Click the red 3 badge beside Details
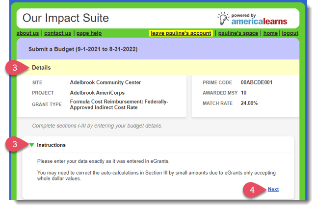Screen dimensions: 316x209 tap(15, 68)
